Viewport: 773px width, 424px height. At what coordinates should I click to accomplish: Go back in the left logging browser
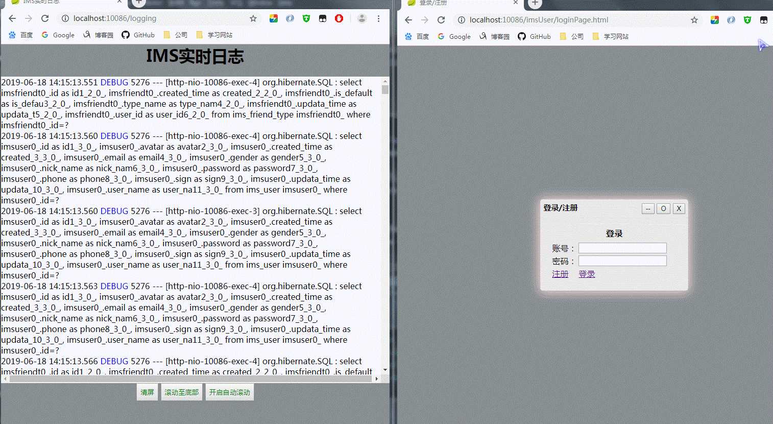(x=12, y=18)
